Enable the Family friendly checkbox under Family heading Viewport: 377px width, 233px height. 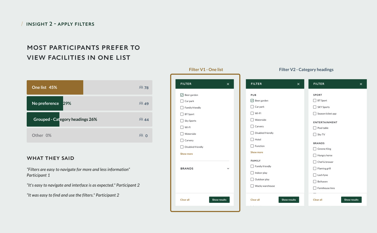252,166
